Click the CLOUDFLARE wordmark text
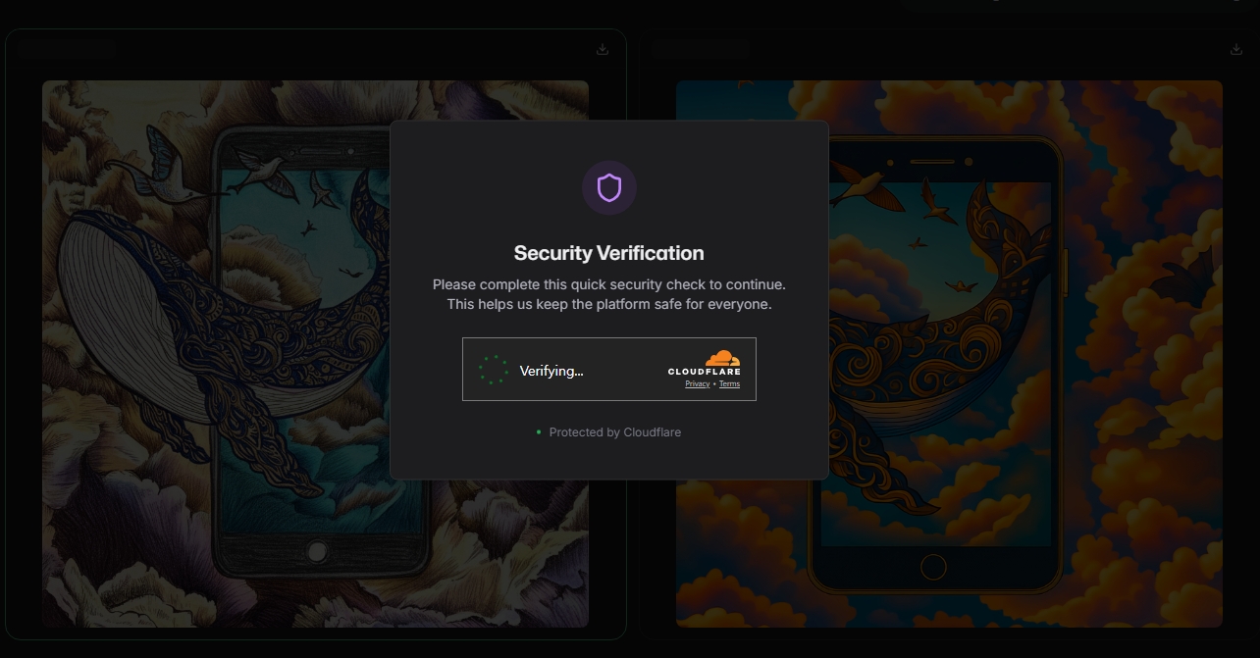The width and height of the screenshot is (1260, 658). [704, 372]
